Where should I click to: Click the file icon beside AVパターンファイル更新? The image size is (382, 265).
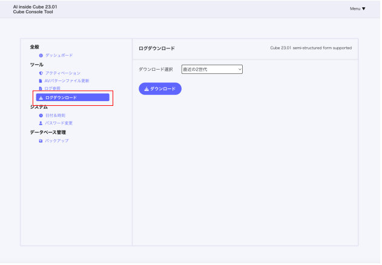click(41, 80)
